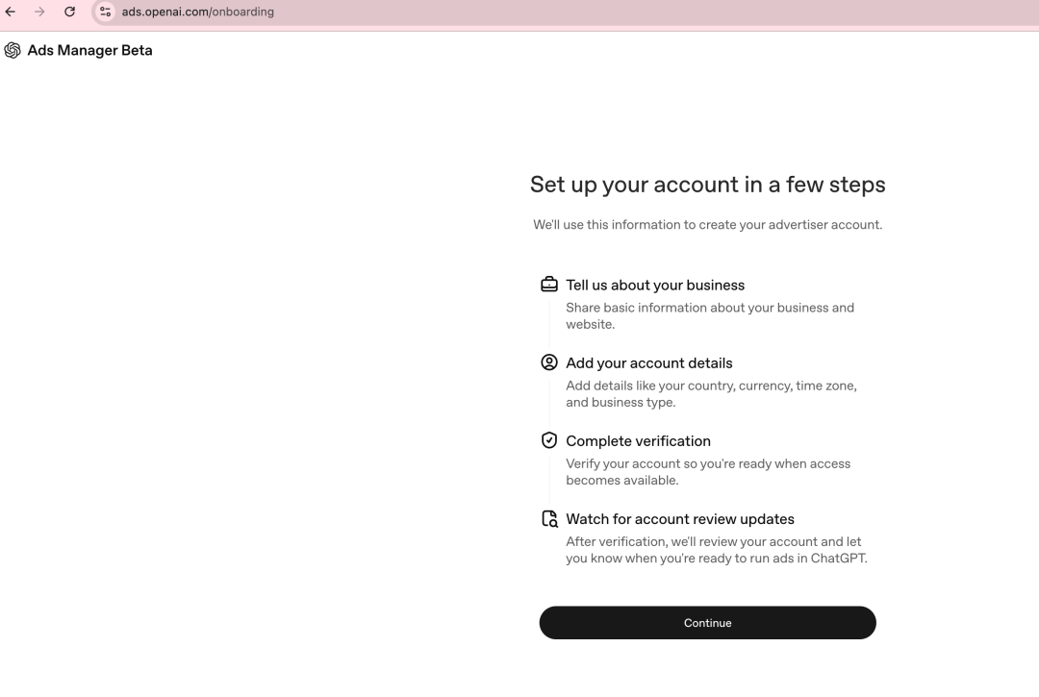
Task: Click "Set up your account in a few steps"
Action: pyautogui.click(x=708, y=185)
